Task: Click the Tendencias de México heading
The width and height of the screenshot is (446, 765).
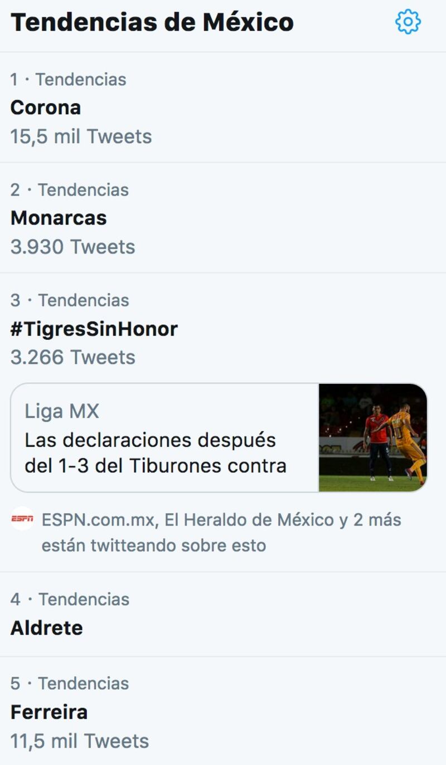Action: tap(152, 22)
